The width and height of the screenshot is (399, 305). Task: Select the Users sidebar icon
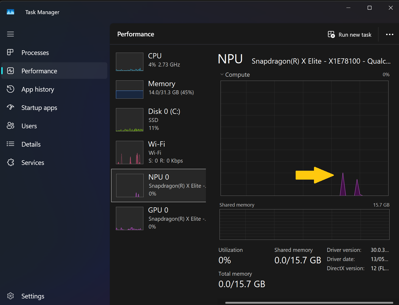point(10,126)
